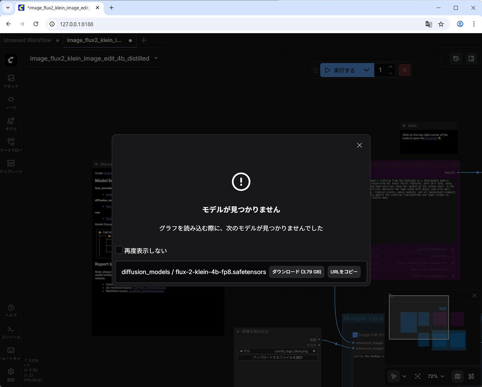This screenshot has width=482, height=387.
Task: Toggle the minimap visibility button
Action: coord(458,376)
